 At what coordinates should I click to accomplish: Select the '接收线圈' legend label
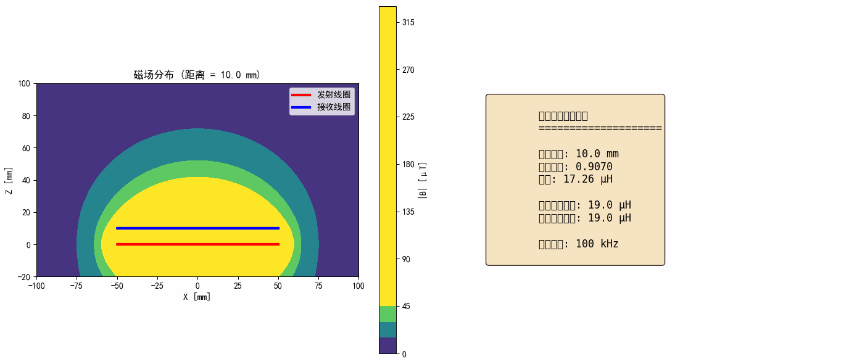(334, 107)
